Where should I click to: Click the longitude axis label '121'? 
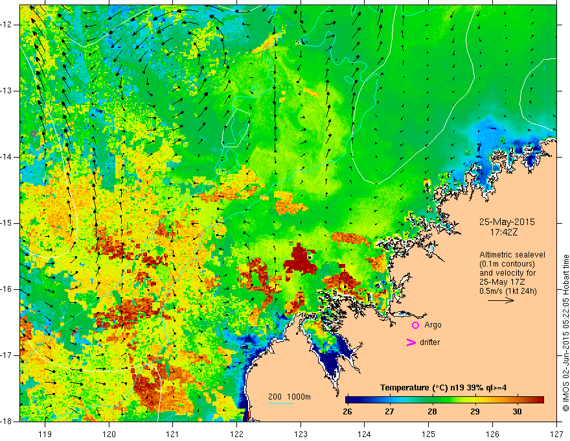point(173,434)
